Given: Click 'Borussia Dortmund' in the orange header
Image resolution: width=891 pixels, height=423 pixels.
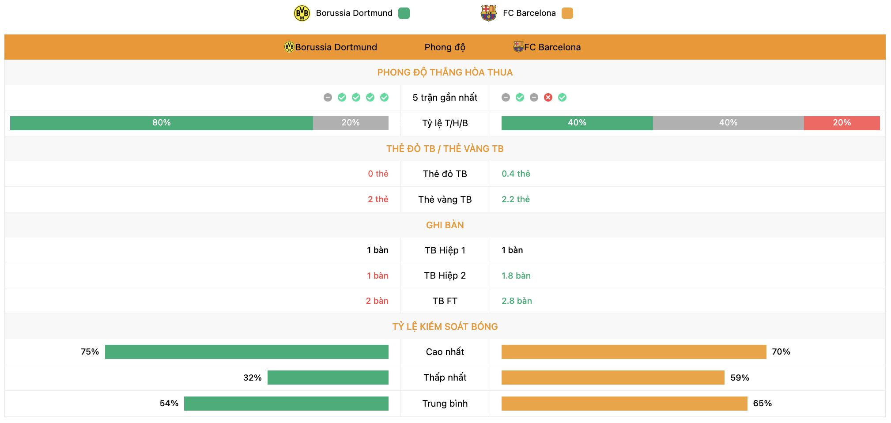Looking at the screenshot, I should (x=336, y=47).
